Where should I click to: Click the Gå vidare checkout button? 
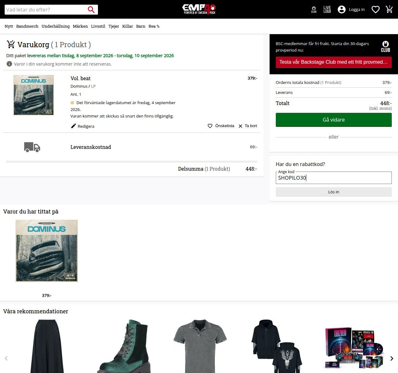click(x=334, y=120)
